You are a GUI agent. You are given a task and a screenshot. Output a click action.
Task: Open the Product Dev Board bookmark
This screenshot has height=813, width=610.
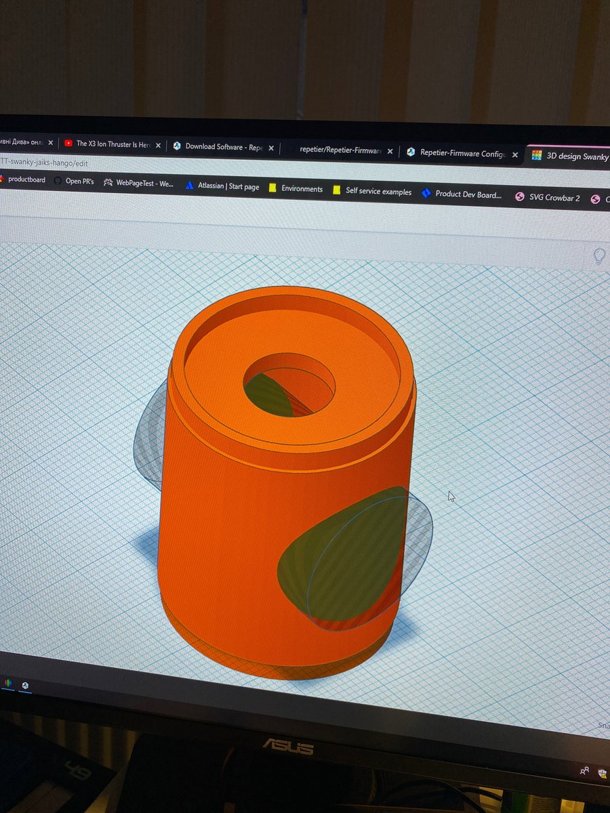coord(462,194)
